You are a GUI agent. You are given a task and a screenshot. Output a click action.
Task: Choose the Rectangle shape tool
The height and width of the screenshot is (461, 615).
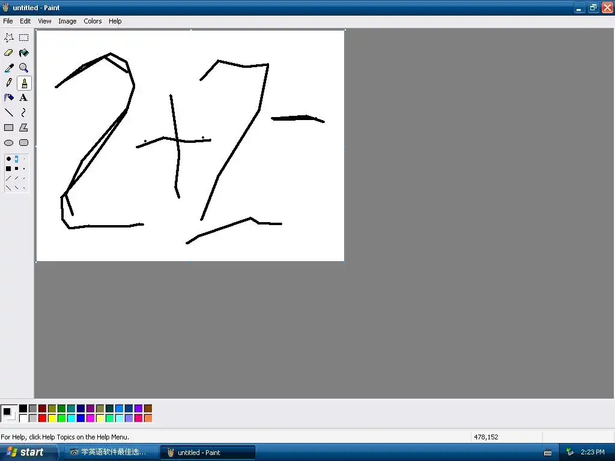[8, 128]
